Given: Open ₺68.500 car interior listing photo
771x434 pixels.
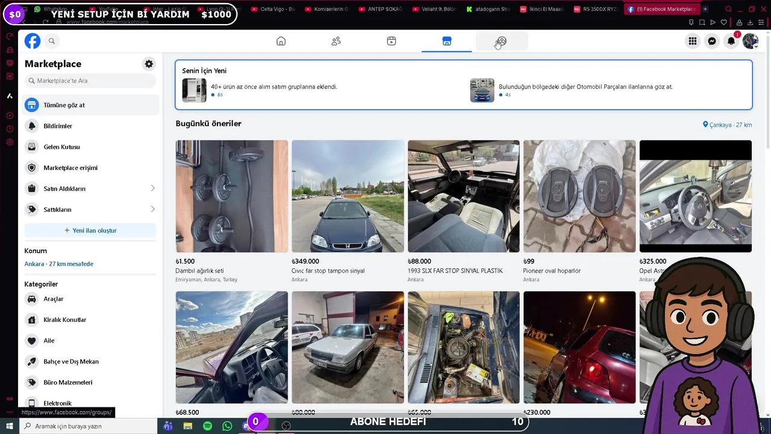Looking at the screenshot, I should click(x=232, y=348).
